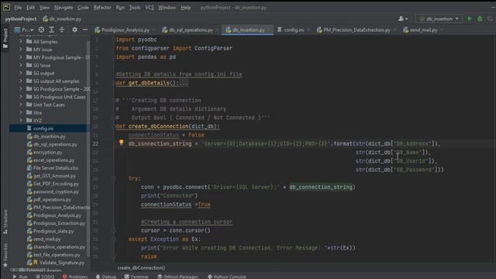The height and width of the screenshot is (279, 496).
Task: Open the Navigate menu
Action: [64, 7]
